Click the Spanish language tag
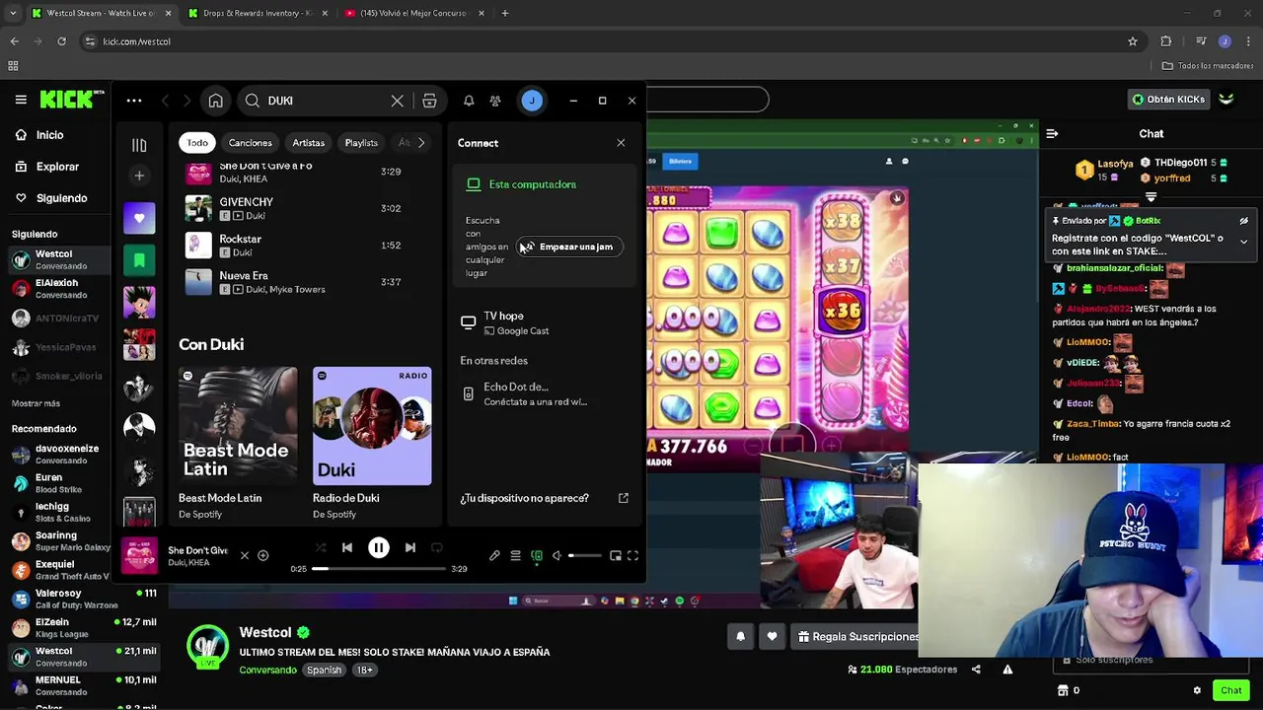The image size is (1263, 710). pos(324,671)
